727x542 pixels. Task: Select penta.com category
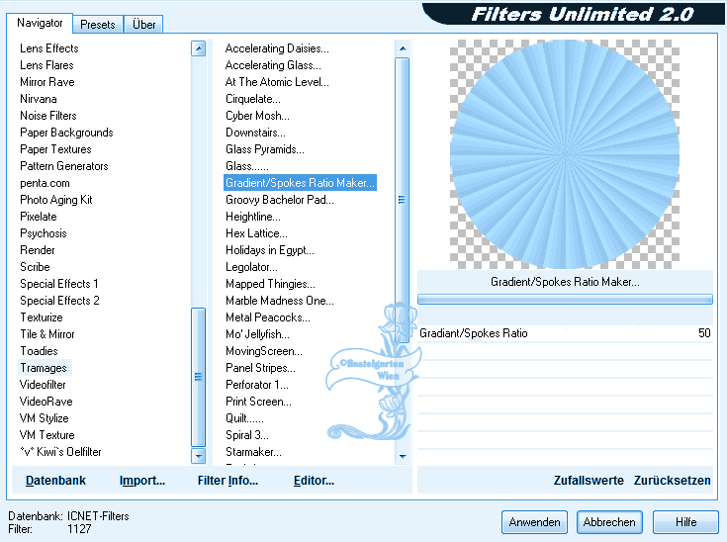pos(45,183)
